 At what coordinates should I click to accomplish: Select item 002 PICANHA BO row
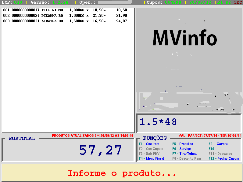[65, 16]
